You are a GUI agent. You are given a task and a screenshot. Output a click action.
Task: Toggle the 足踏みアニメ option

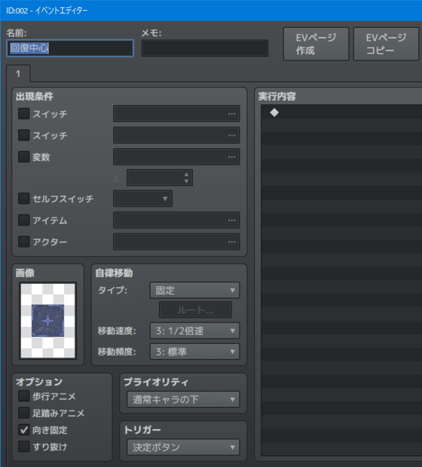pos(24,413)
